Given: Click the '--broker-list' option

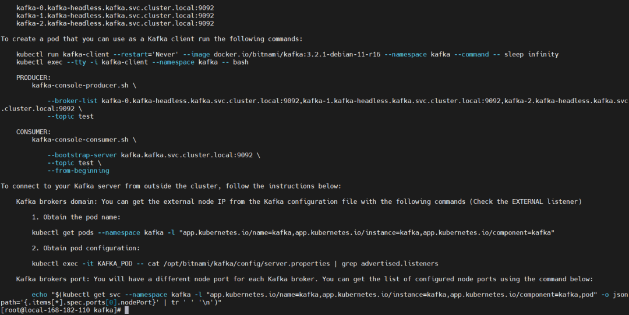Looking at the screenshot, I should coord(72,101).
